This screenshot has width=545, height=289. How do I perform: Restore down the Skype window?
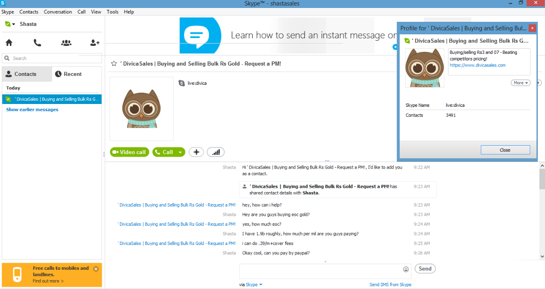tap(521, 3)
